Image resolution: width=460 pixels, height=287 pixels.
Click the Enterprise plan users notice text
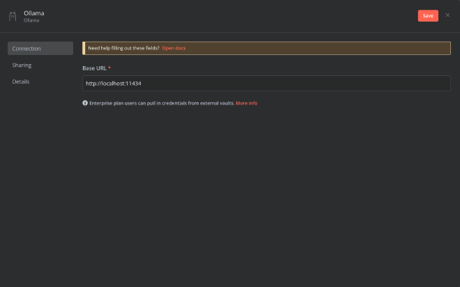point(162,103)
